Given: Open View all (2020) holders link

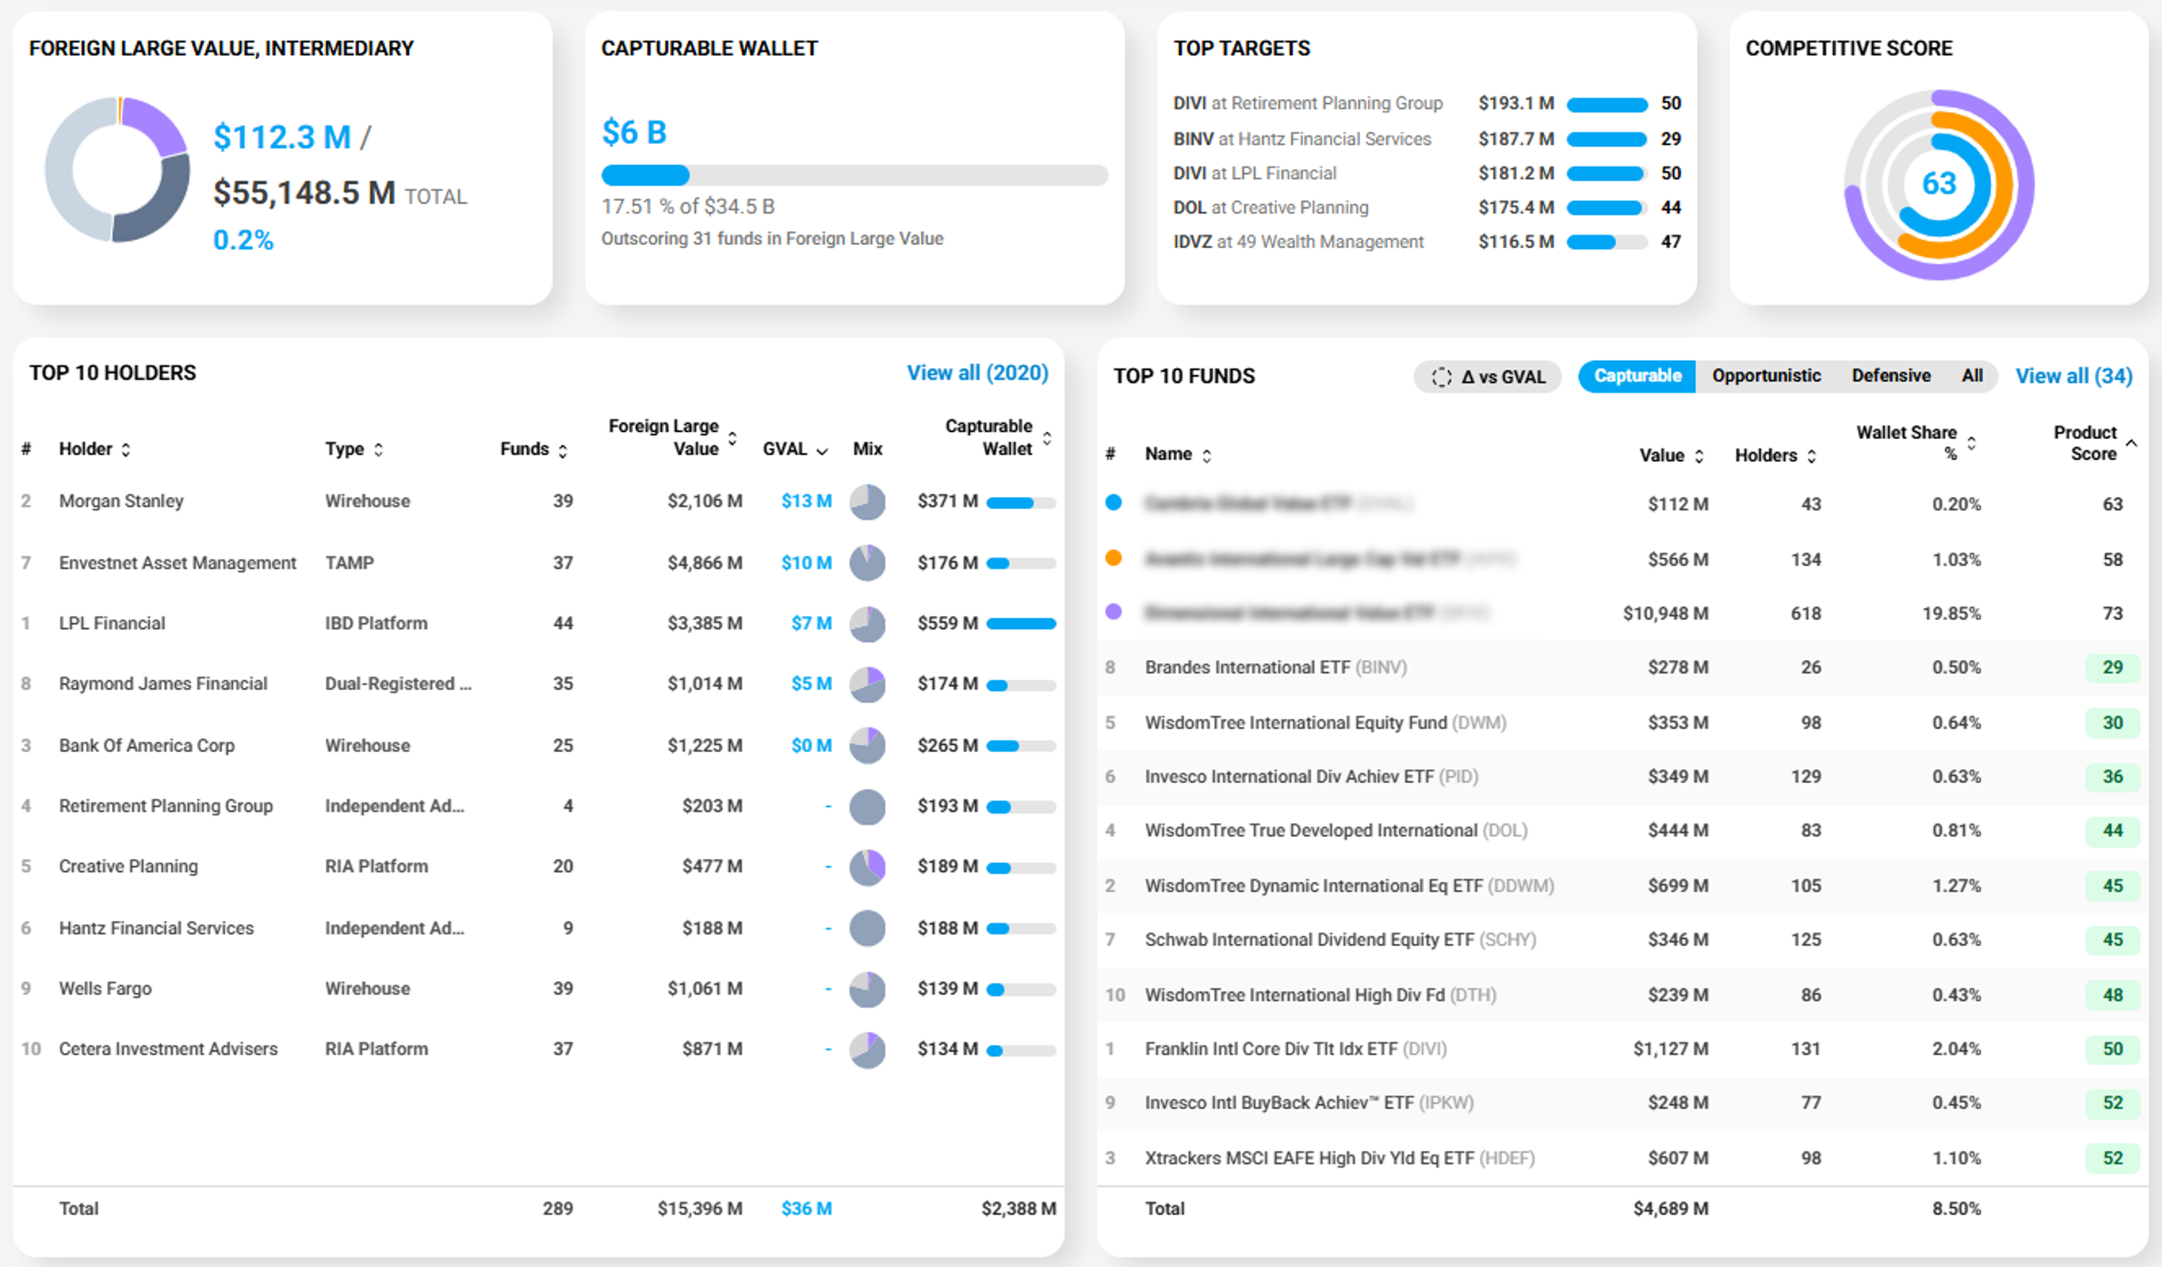Looking at the screenshot, I should [x=977, y=372].
